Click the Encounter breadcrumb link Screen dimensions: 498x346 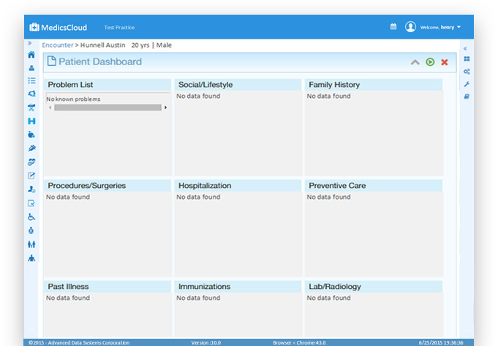click(x=58, y=45)
